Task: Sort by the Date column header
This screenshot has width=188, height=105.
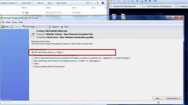Action: coord(48,8)
